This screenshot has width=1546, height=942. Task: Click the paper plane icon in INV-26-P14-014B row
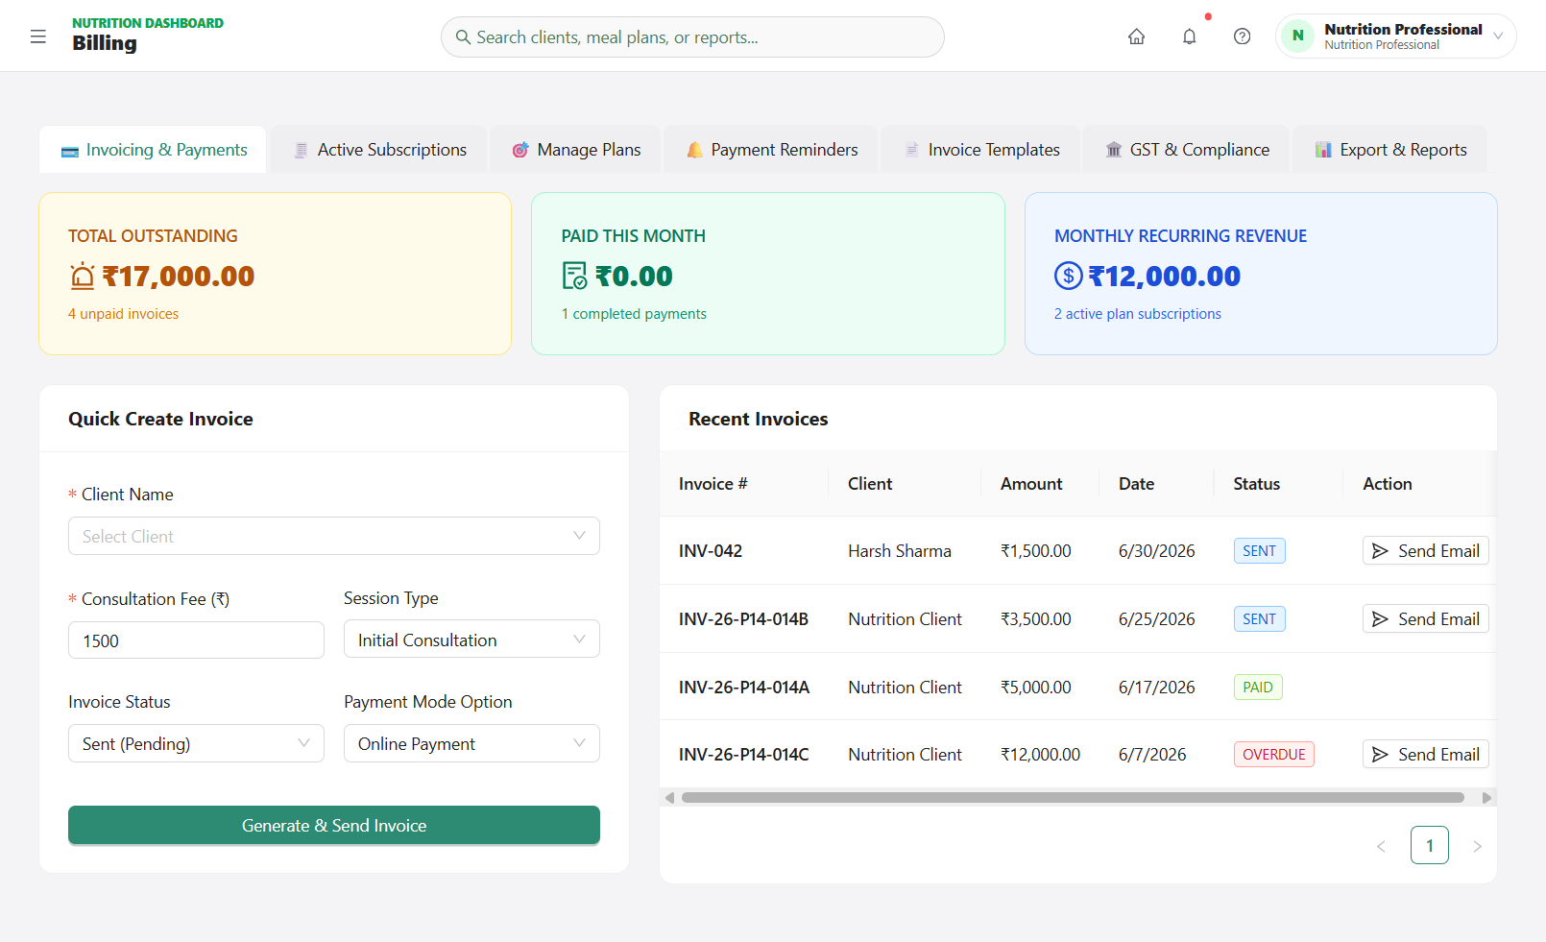point(1380,619)
